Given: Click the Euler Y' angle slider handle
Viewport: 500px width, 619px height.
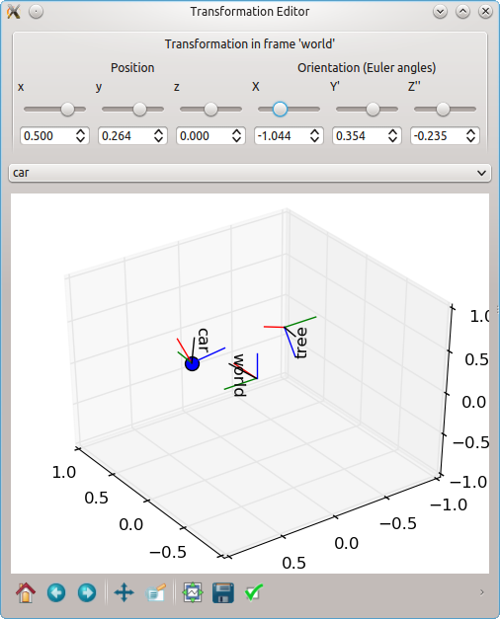Looking at the screenshot, I should 373,109.
